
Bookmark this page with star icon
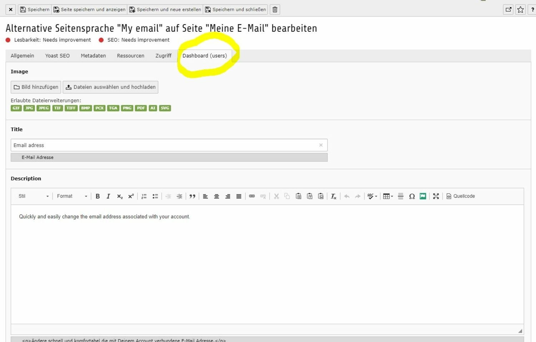point(521,10)
